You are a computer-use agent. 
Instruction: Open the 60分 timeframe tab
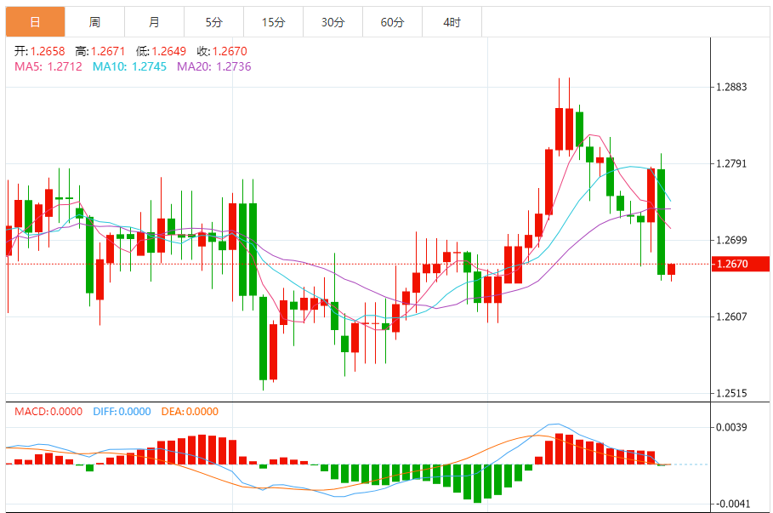(x=392, y=22)
